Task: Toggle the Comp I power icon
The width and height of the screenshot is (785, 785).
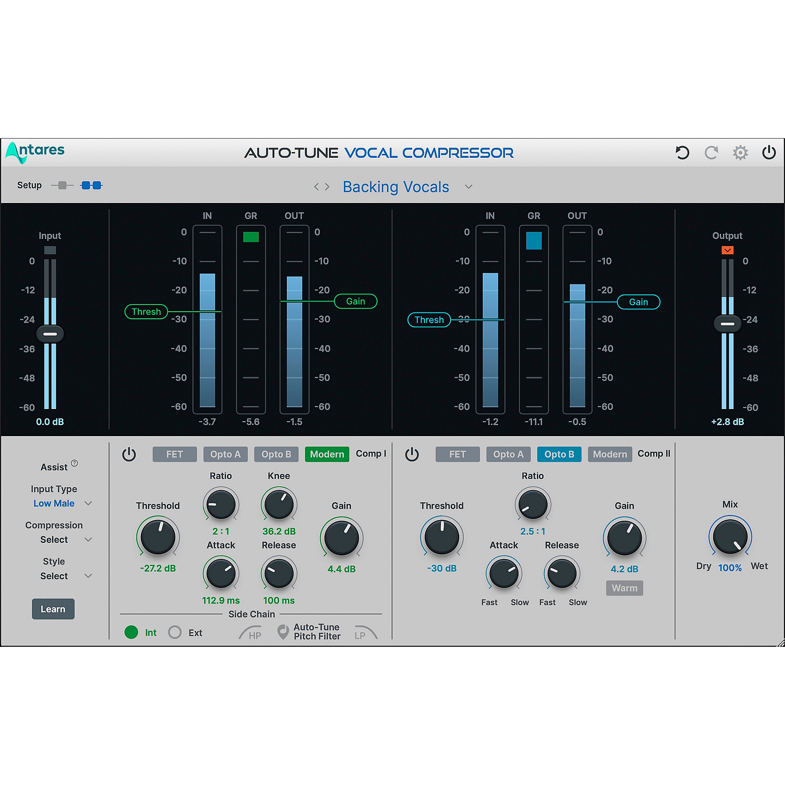Action: [129, 454]
